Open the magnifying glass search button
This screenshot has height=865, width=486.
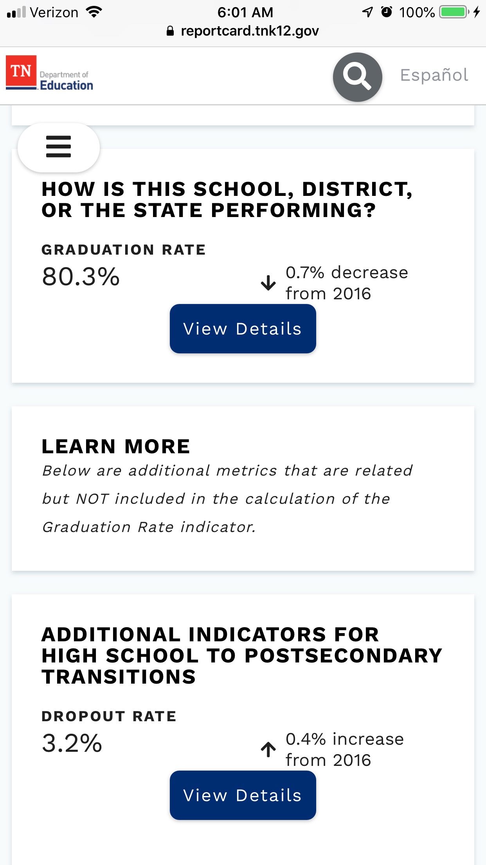pos(357,77)
